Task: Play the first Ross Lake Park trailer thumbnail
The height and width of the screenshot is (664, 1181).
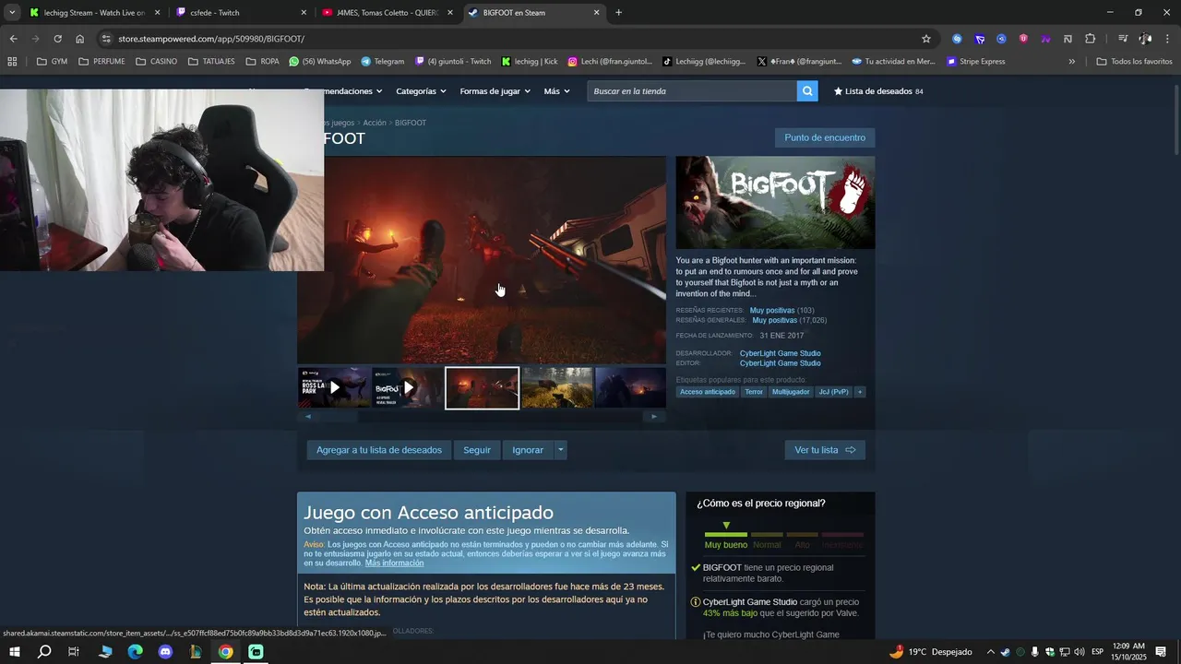Action: pyautogui.click(x=334, y=387)
